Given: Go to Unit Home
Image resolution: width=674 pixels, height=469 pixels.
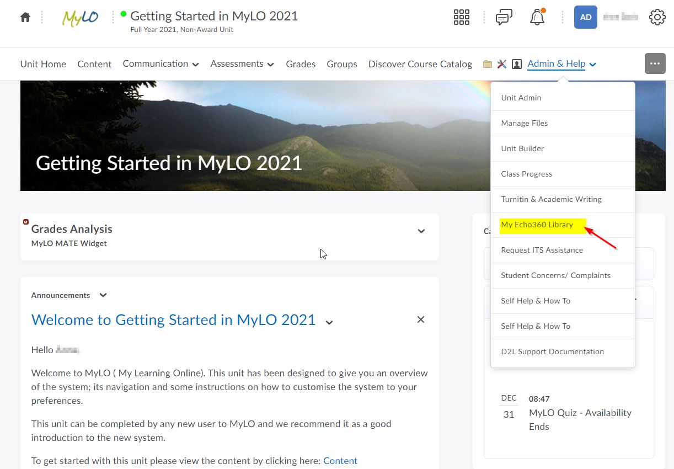Looking at the screenshot, I should click(x=43, y=64).
